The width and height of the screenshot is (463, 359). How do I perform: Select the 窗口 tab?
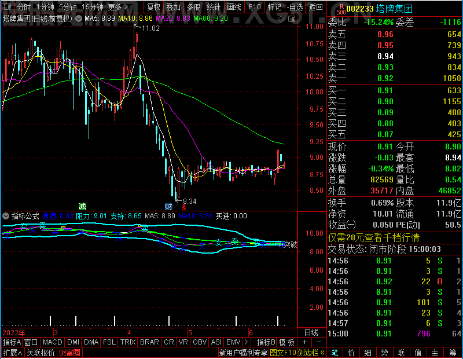coord(31,342)
